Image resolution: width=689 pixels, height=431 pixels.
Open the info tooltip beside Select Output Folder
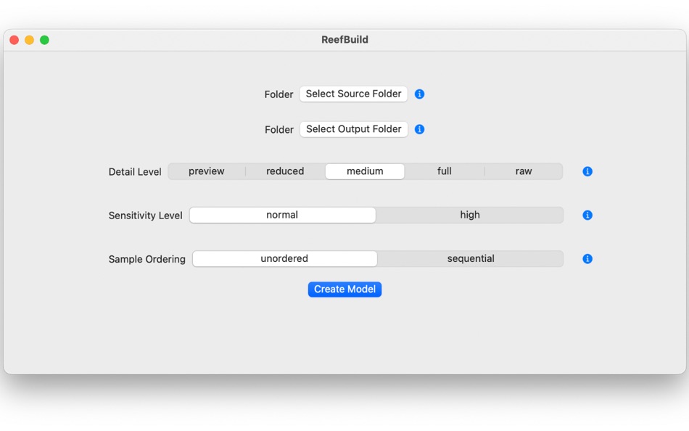click(x=419, y=129)
